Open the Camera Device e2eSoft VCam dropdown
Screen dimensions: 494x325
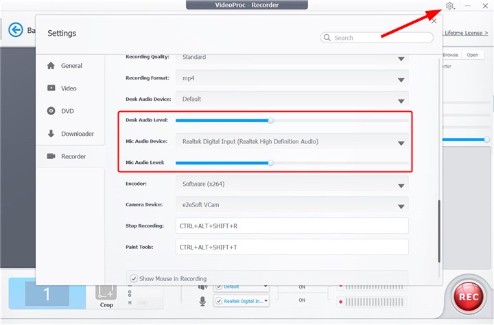292,205
